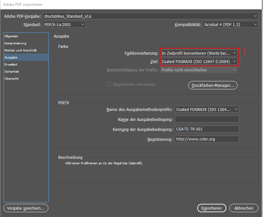Show the Übersicht section

[12, 79]
